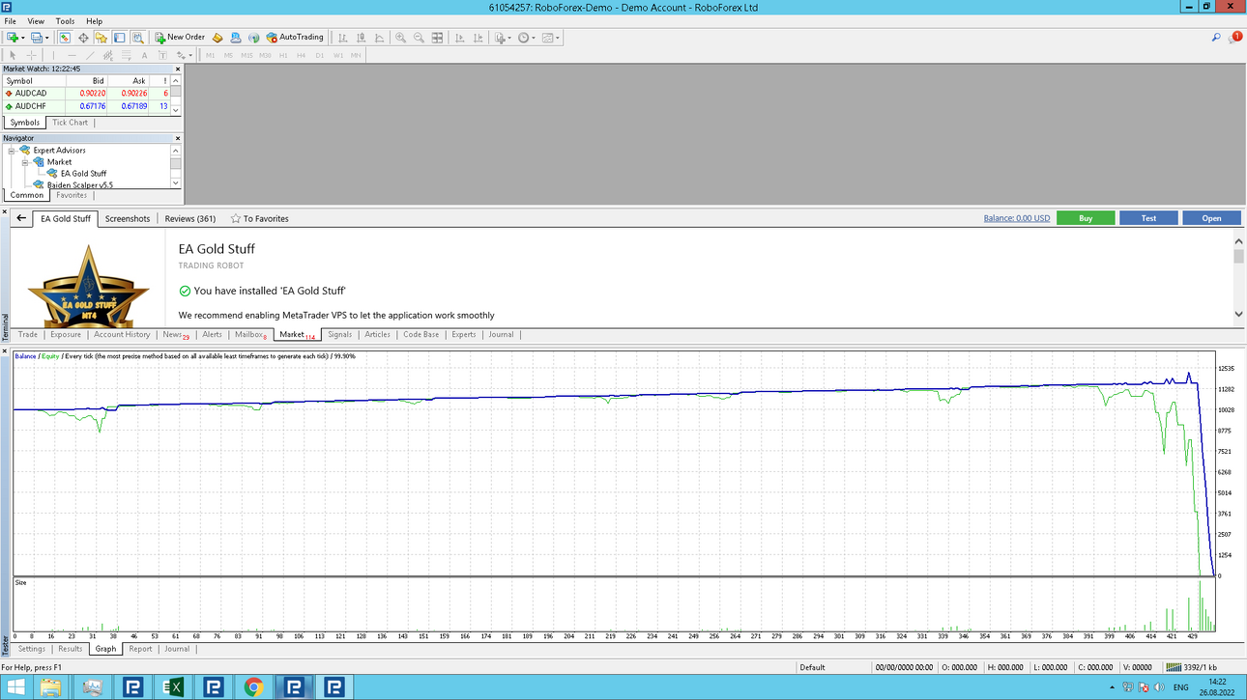Screen dimensions: 1247x700
Task: Click the New Order toolbar button
Action: [x=180, y=38]
